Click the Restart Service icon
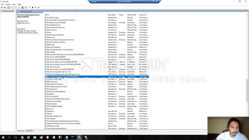The height and width of the screenshot is (140, 249). 39,7
